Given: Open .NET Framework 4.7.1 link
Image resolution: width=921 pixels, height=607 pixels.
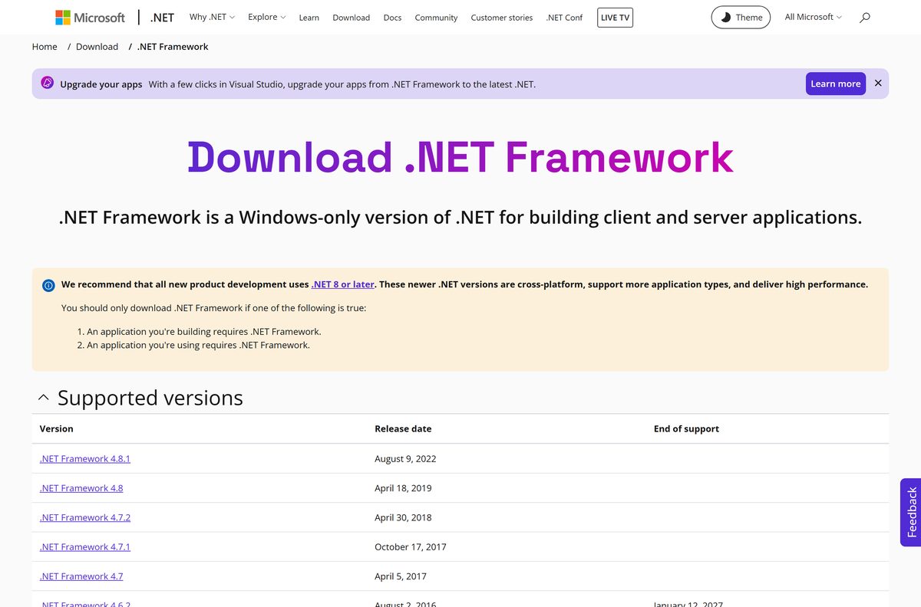Looking at the screenshot, I should pos(85,547).
